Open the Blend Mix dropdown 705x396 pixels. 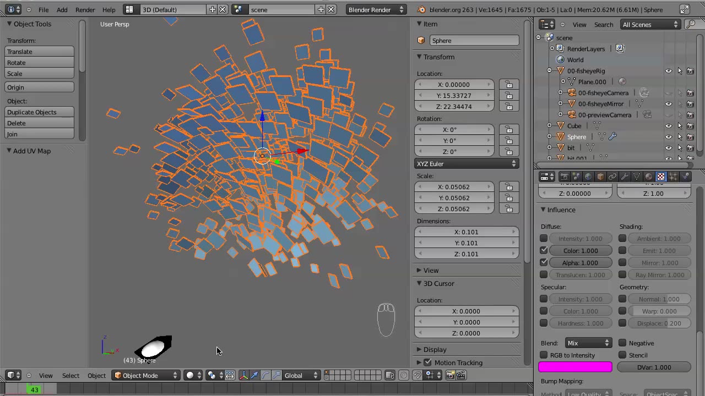pos(588,343)
